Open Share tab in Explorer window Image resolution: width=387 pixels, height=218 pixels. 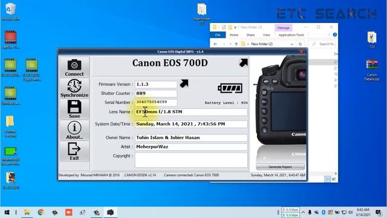pyautogui.click(x=250, y=35)
